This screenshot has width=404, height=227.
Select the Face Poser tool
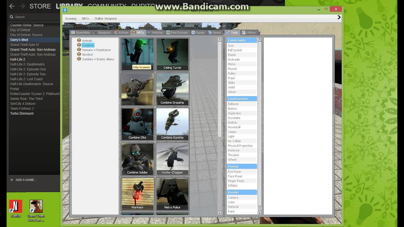[x=242, y=176]
